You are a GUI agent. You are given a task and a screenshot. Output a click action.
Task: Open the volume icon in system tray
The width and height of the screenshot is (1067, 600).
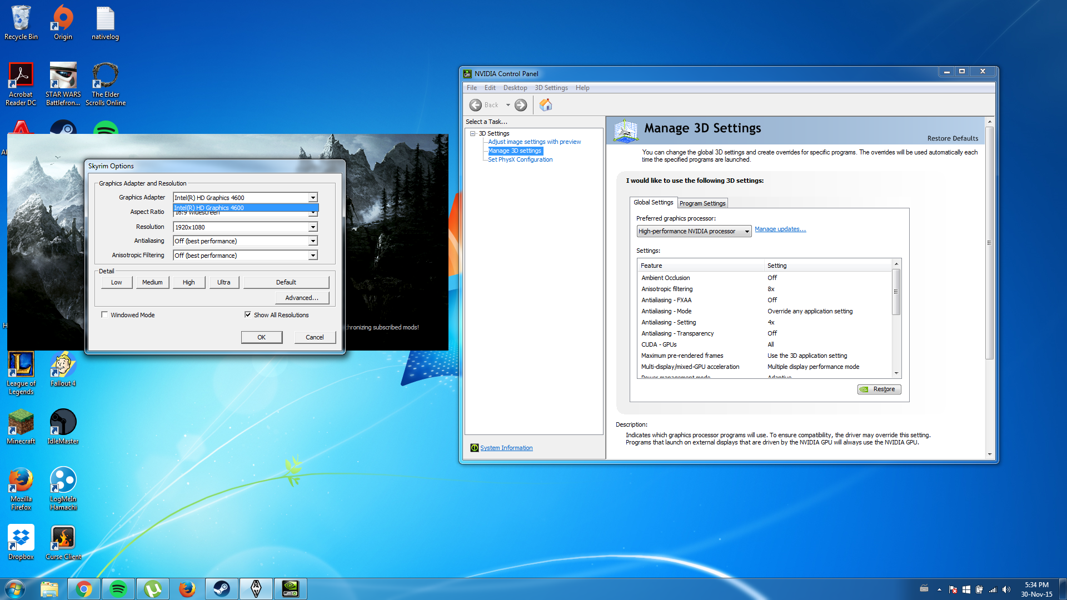click(1006, 589)
